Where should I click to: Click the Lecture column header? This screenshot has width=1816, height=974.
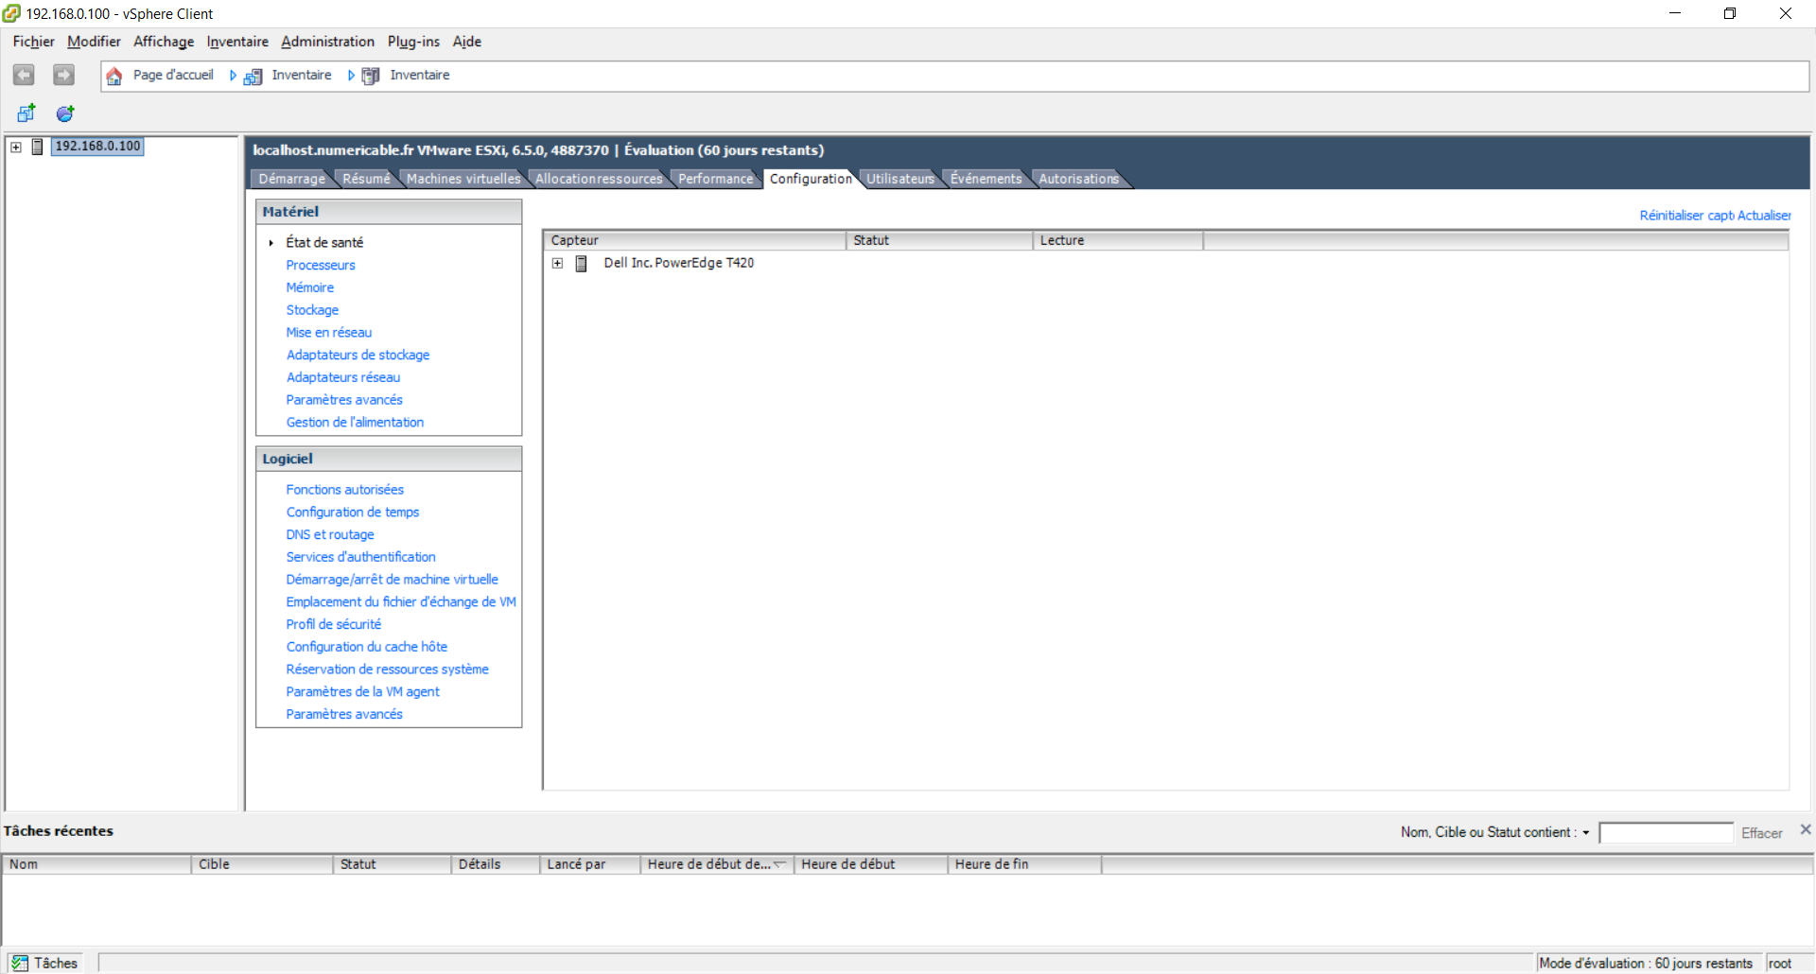pyautogui.click(x=1118, y=240)
